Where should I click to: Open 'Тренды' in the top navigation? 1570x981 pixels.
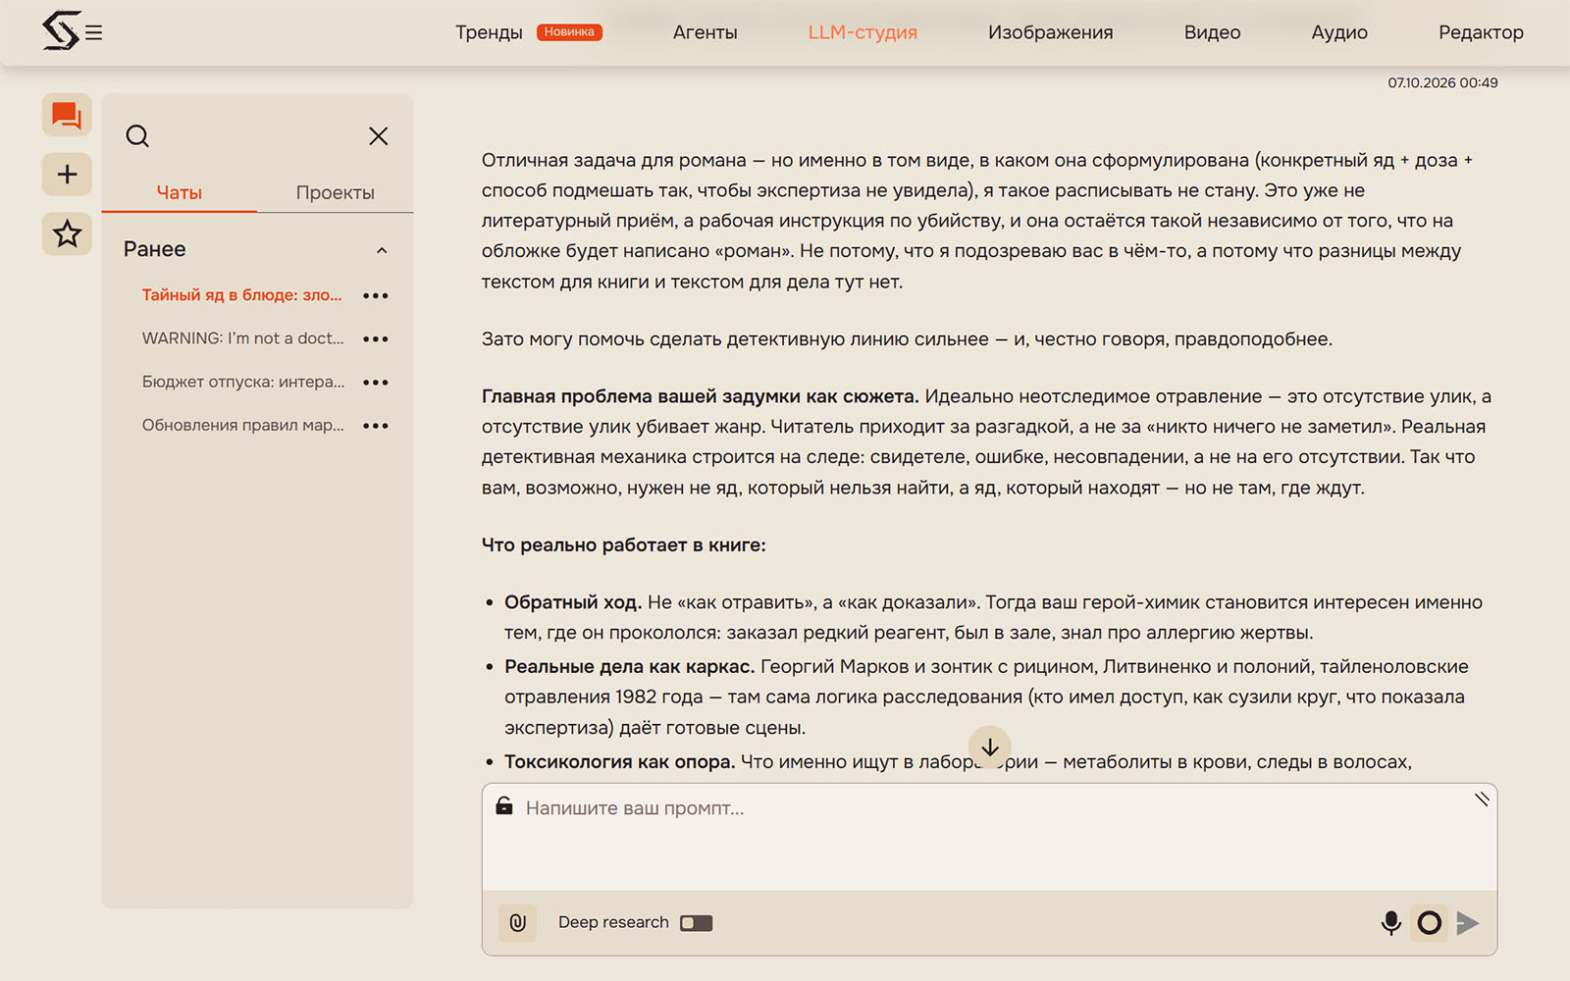point(489,32)
